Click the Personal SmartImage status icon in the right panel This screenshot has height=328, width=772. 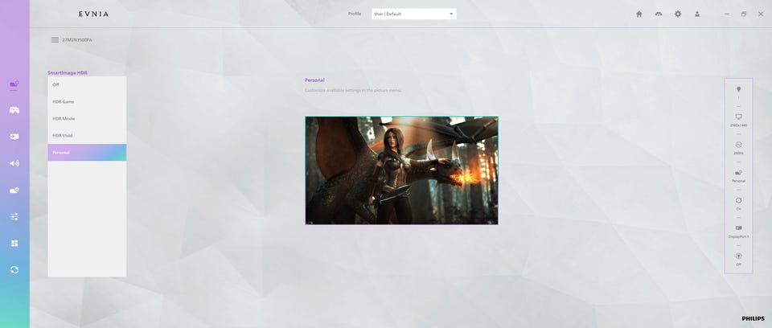coord(738,172)
